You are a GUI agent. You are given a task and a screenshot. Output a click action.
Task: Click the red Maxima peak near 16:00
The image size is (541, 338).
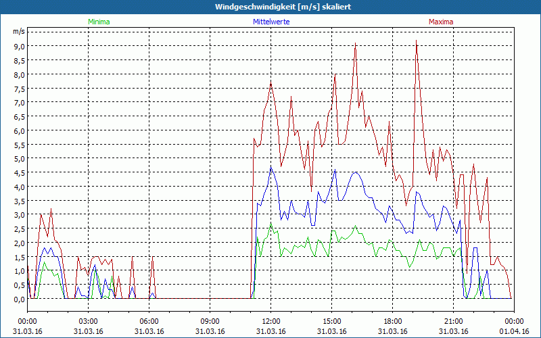point(356,43)
